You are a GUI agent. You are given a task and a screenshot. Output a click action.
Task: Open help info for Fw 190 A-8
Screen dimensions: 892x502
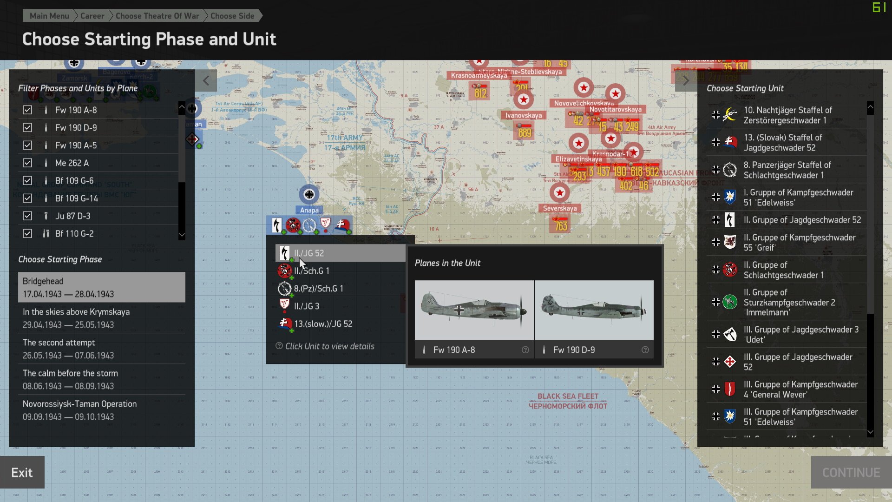coord(525,350)
